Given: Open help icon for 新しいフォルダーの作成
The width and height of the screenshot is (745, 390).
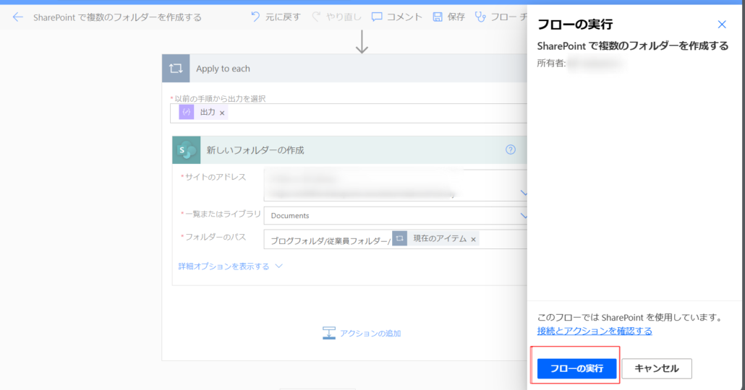Looking at the screenshot, I should (x=511, y=150).
